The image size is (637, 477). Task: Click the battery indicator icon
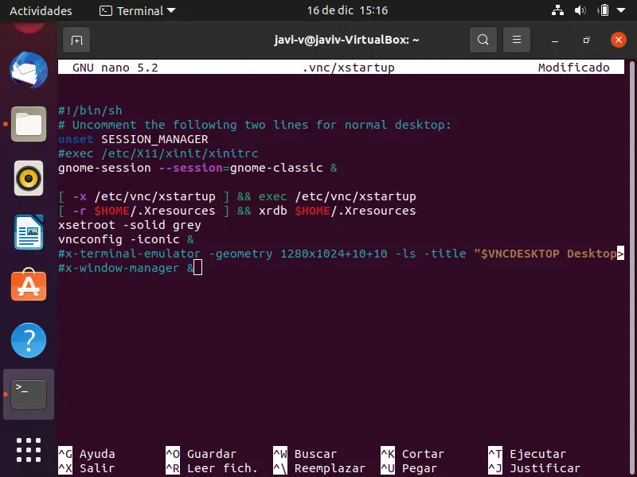point(602,11)
